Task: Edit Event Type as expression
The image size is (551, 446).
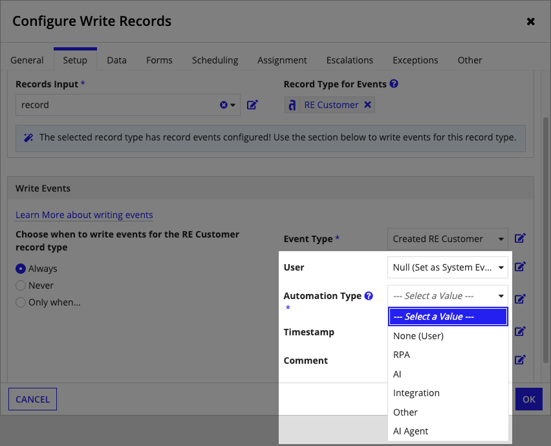Action: click(x=520, y=238)
